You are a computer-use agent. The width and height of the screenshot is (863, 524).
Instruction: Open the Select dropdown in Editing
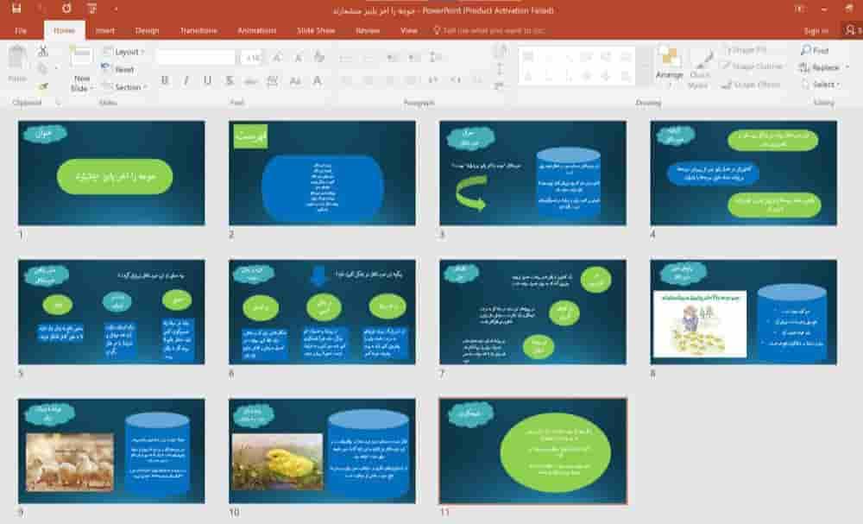pos(821,85)
